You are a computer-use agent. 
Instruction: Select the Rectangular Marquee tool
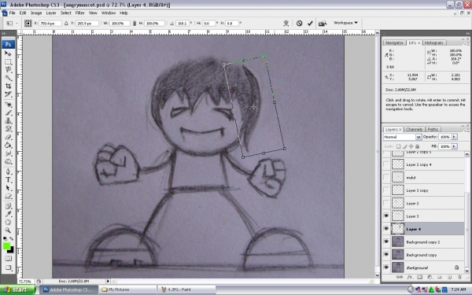point(8,61)
